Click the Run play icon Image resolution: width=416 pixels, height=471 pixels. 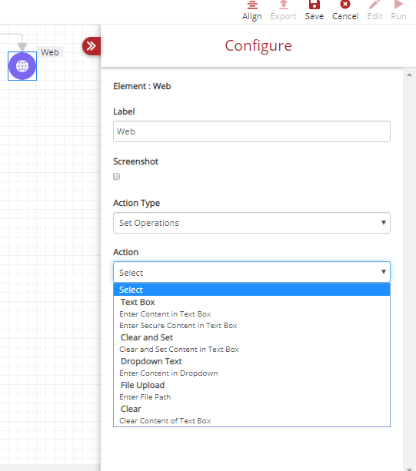click(398, 5)
